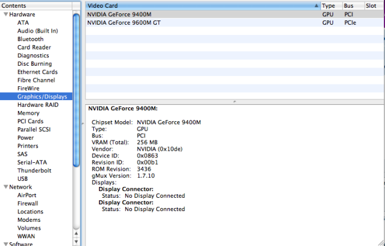The height and width of the screenshot is (246, 385).
Task: Collapse the Software section triangle
Action: click(5, 244)
